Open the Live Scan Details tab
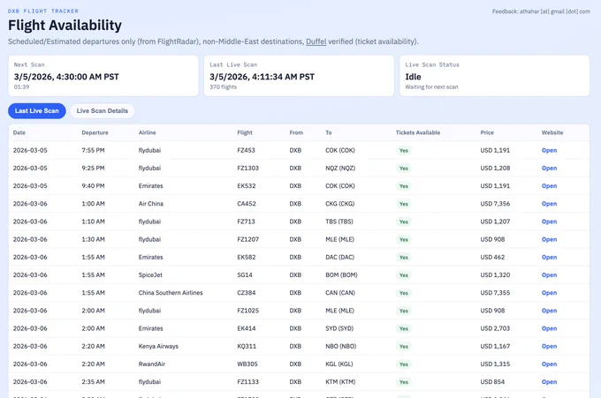This screenshot has height=398, width=601. click(103, 111)
